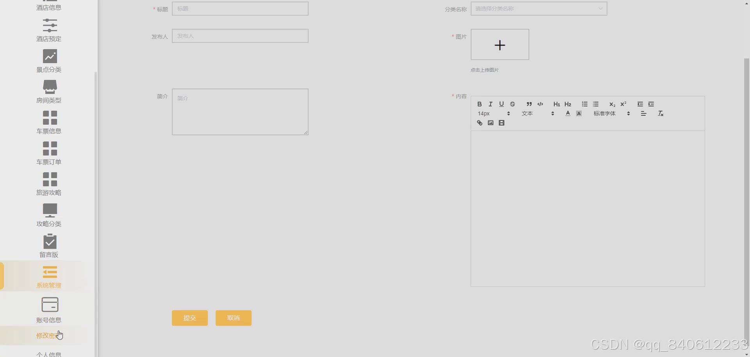Cancel the form with the 取消 button
Viewport: 750px width, 357px height.
coord(233,318)
